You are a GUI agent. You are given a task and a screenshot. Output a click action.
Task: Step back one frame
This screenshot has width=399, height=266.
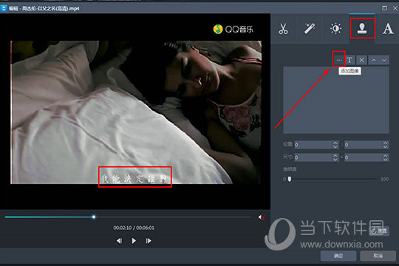(x=119, y=241)
